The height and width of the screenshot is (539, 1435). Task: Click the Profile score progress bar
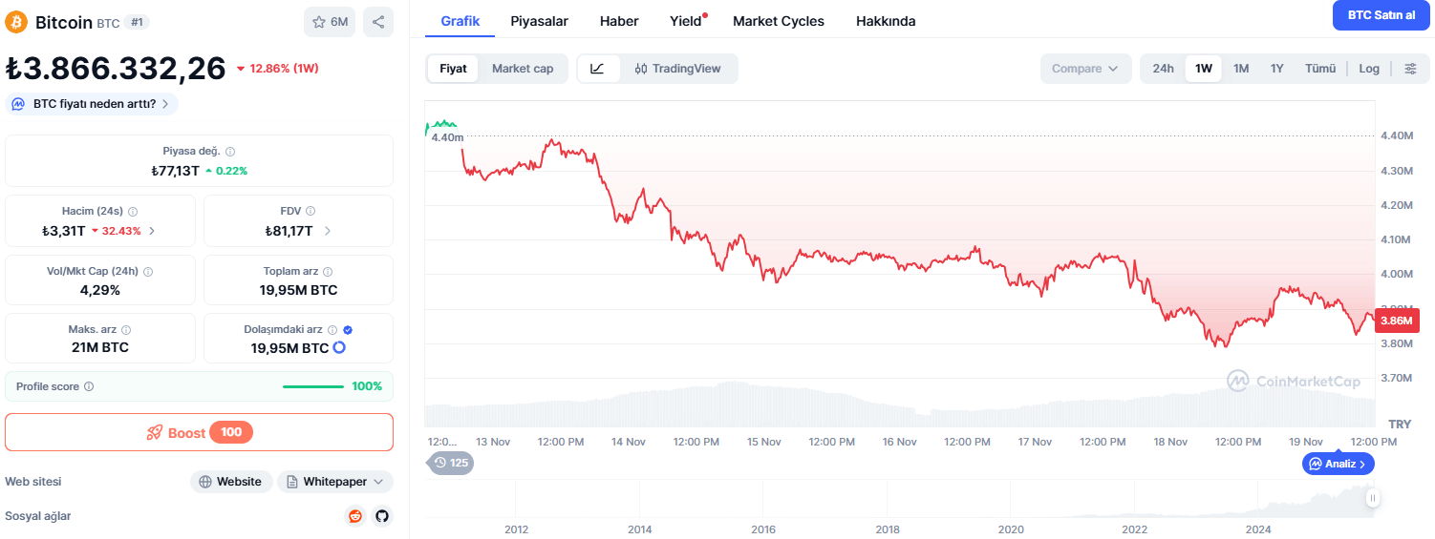coord(313,386)
